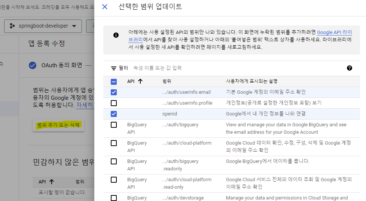Click the filter icon beside 필터
Image resolution: width=366 pixels, height=201 pixels.
(x=114, y=68)
